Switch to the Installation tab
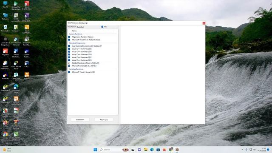 72,27
